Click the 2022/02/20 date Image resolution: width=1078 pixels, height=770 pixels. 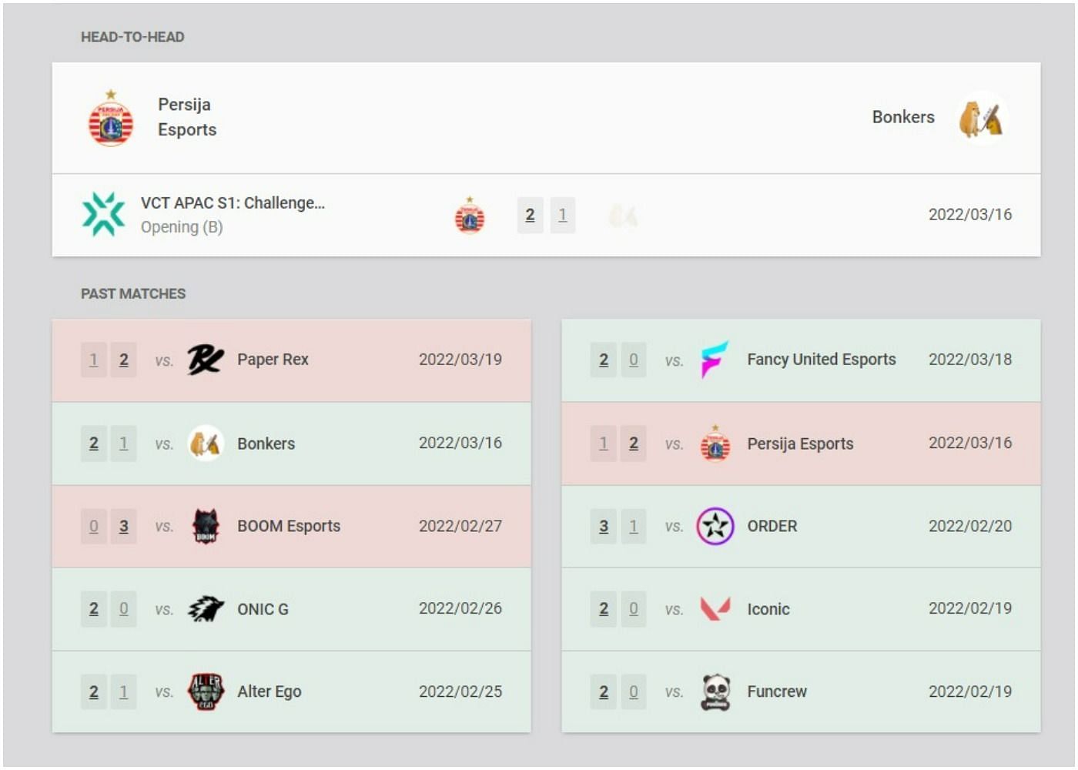[970, 526]
